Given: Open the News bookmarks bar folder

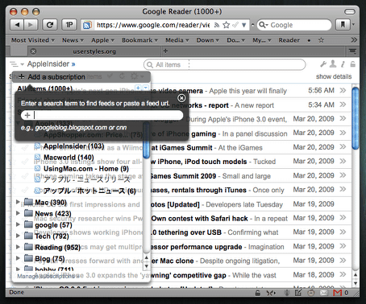Looking at the screenshot, I should pyautogui.click(x=73, y=40).
